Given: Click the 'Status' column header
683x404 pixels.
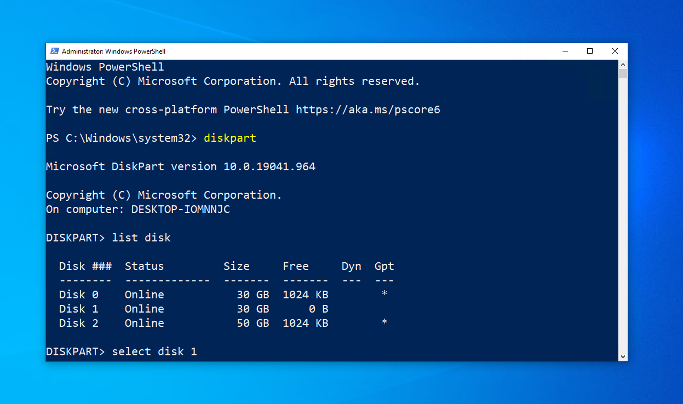Looking at the screenshot, I should click(144, 266).
